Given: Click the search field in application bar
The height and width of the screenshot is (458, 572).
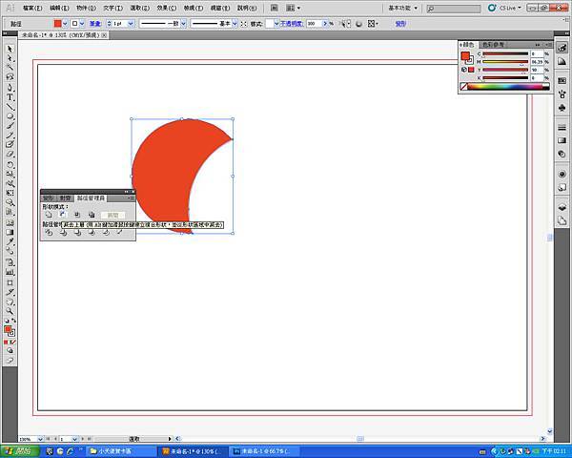Looking at the screenshot, I should (454, 8).
